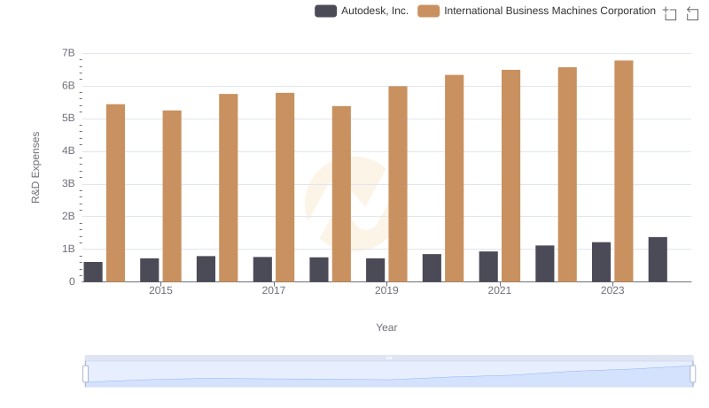Click the '2023' x-axis label
This screenshot has width=709, height=408.
[612, 290]
